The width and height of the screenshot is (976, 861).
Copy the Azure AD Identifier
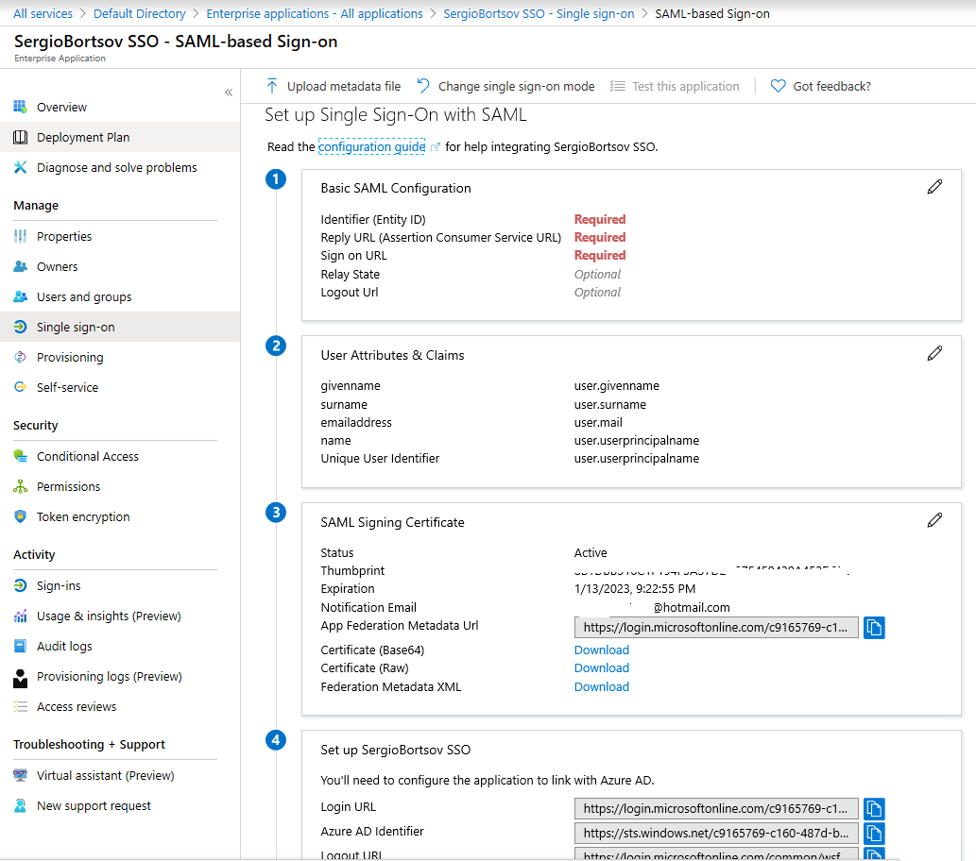pyautogui.click(x=873, y=833)
